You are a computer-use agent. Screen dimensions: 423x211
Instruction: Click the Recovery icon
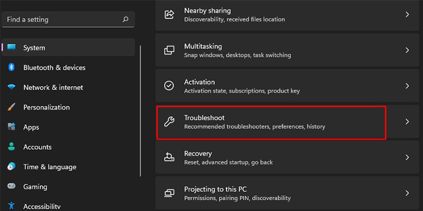click(x=169, y=158)
